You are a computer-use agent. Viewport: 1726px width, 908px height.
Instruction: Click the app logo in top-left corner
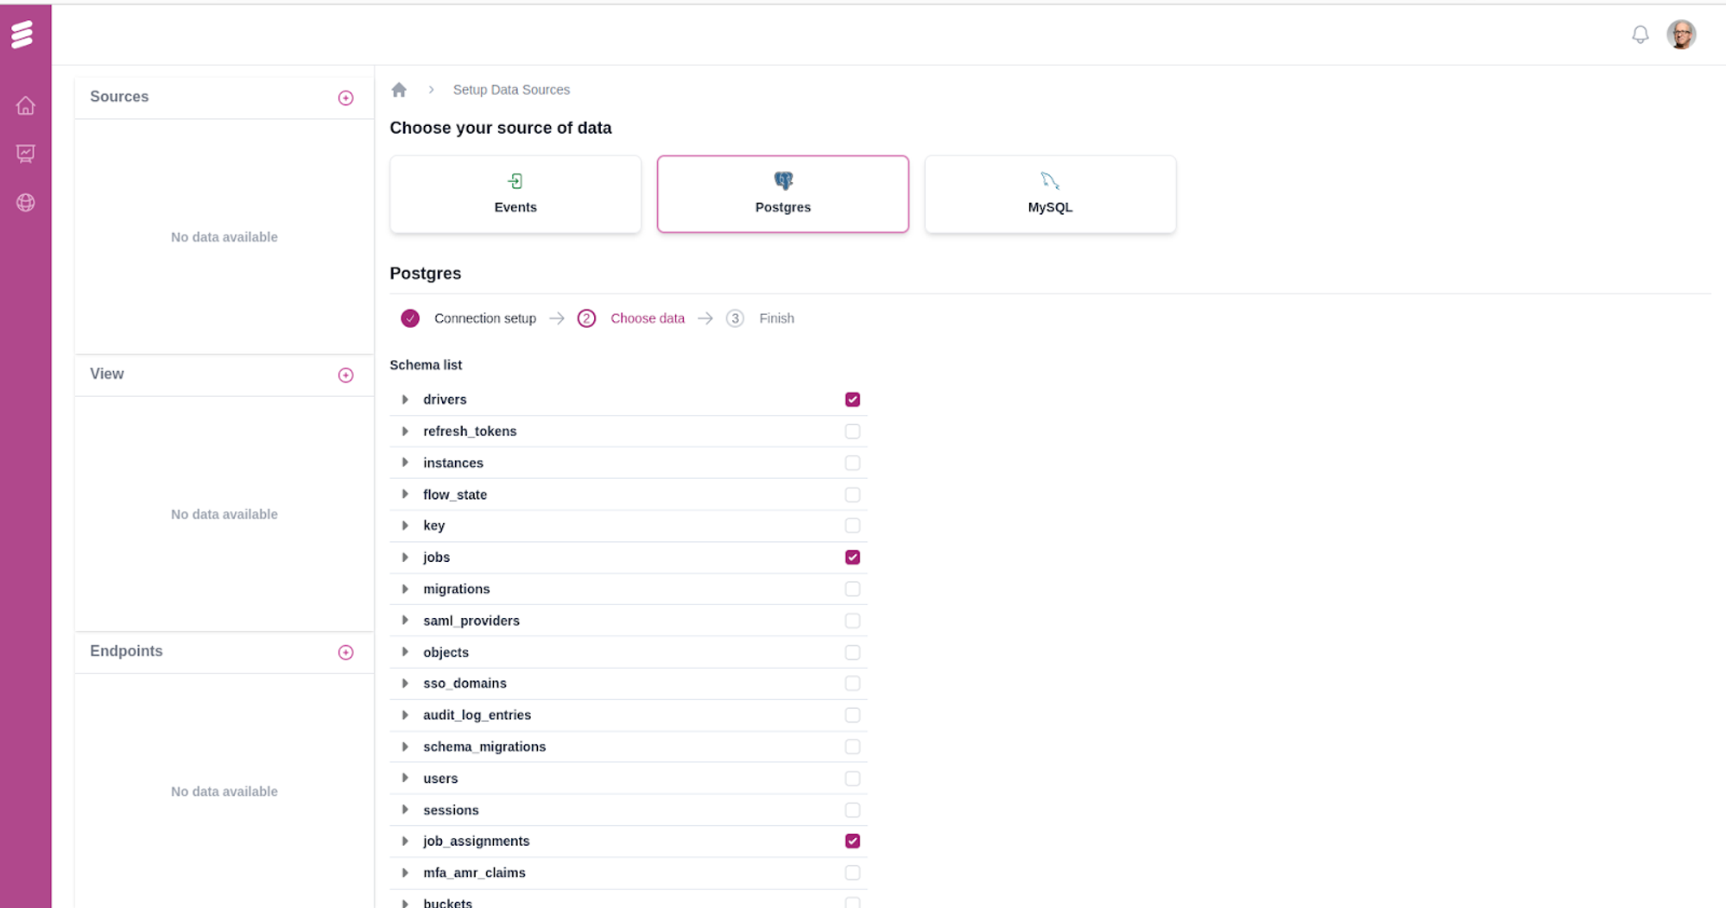(22, 35)
